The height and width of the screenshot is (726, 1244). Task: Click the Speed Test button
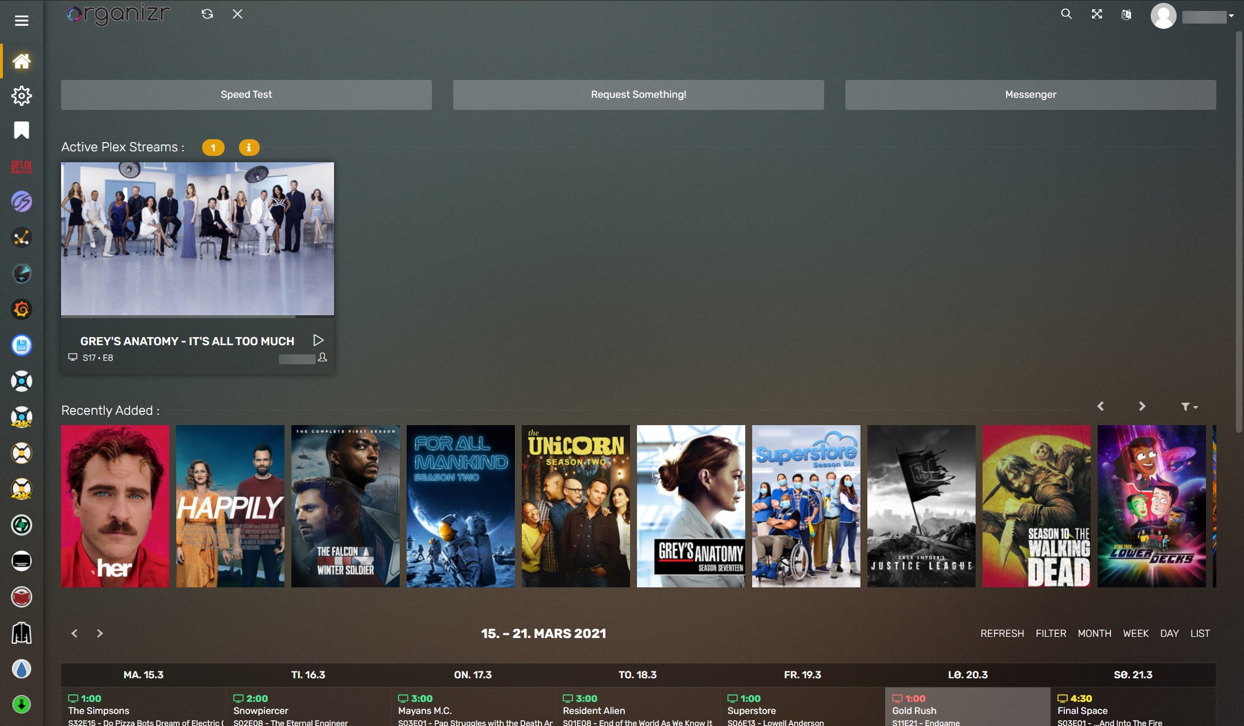(246, 94)
